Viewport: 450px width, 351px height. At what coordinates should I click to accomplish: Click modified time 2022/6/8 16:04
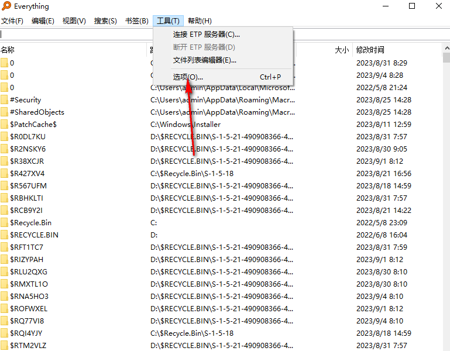[382, 235]
